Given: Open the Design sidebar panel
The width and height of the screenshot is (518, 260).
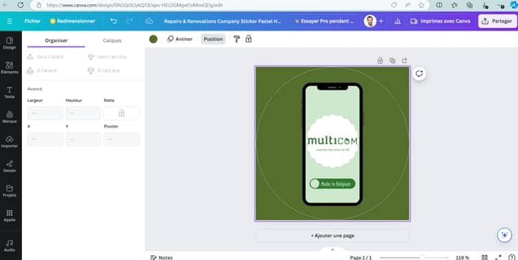Looking at the screenshot, I should pos(10,43).
